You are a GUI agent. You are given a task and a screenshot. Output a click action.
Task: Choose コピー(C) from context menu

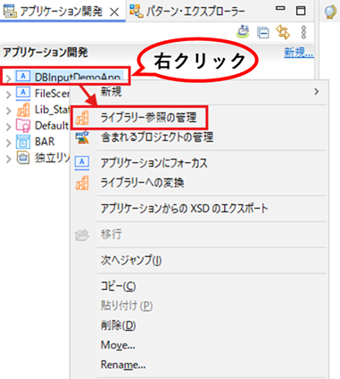click(x=199, y=286)
